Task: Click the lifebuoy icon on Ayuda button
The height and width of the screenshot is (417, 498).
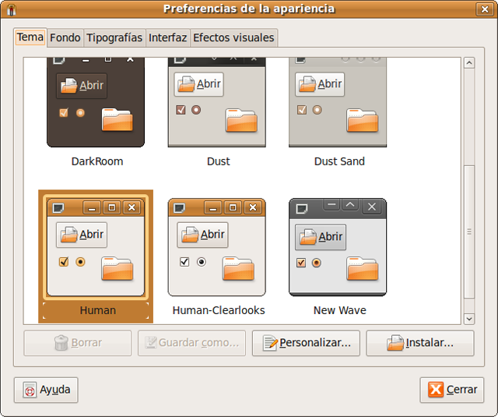Action: click(x=30, y=390)
